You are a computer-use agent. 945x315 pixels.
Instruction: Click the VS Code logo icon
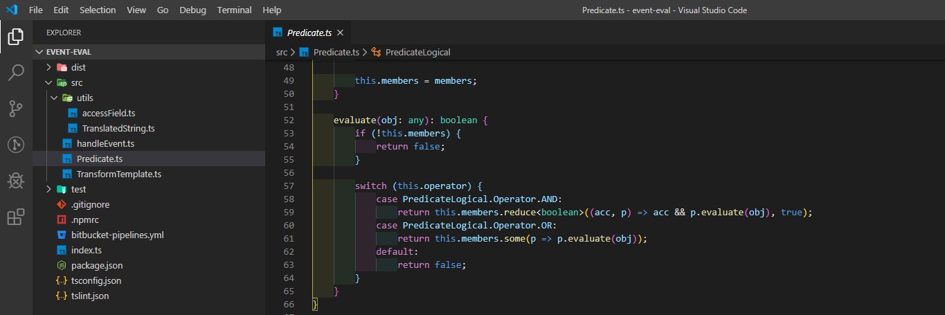coord(12,10)
